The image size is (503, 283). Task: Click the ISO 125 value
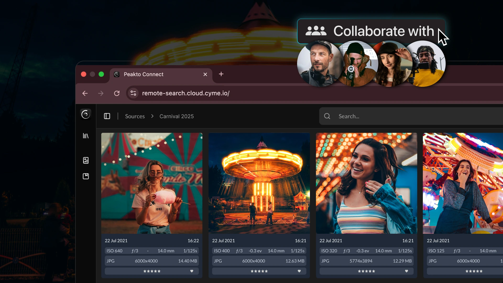(x=436, y=251)
